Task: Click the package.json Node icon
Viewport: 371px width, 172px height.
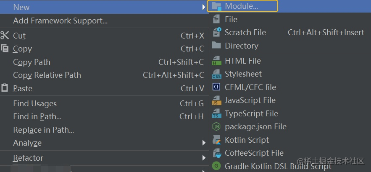Action: tap(216, 127)
